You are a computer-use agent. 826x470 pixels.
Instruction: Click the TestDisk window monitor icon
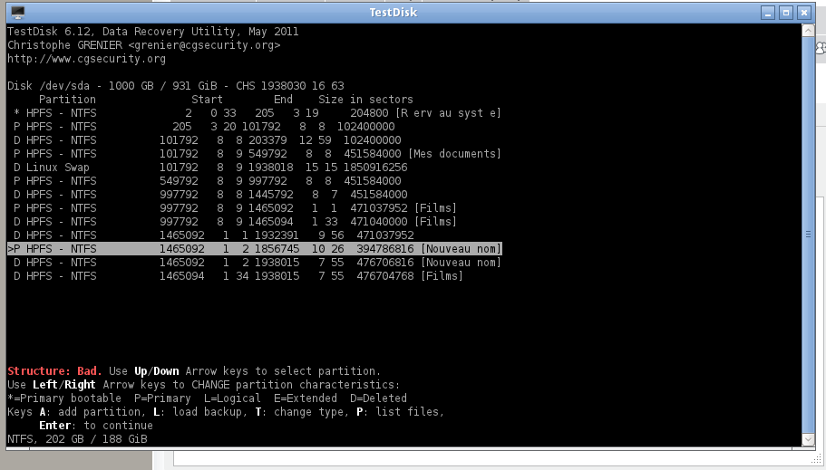[18, 12]
